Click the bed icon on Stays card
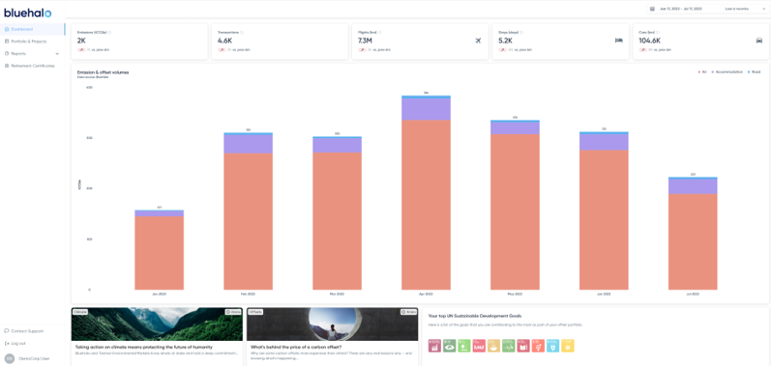771x366 pixels. (618, 41)
